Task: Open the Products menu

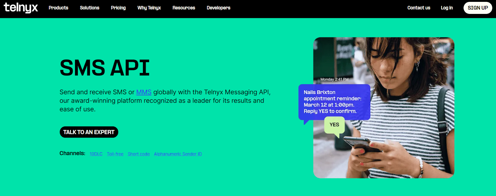Action: point(58,8)
